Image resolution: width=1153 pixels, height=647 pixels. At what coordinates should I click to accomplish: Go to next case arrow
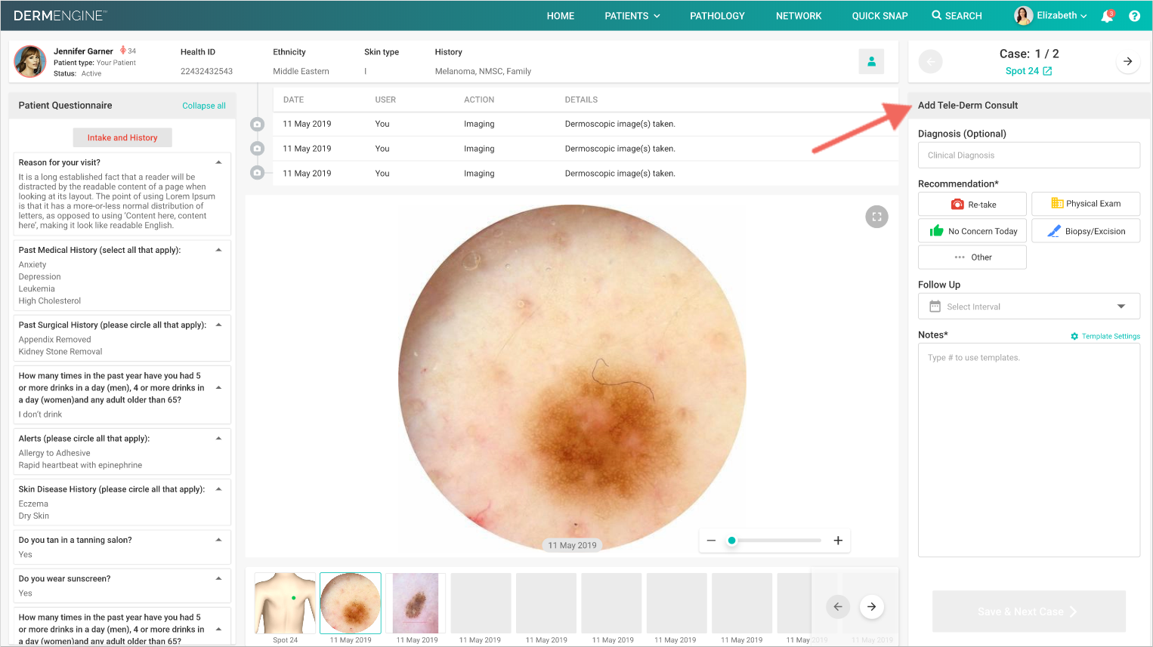(1127, 61)
